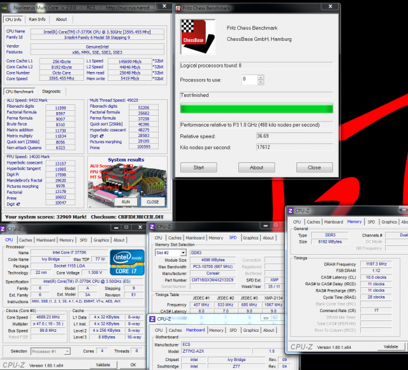
Task: Click the Intel Core i7 badge
Action: [127, 262]
